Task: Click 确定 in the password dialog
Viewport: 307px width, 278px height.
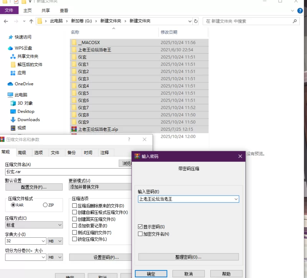Action: [x=151, y=274]
